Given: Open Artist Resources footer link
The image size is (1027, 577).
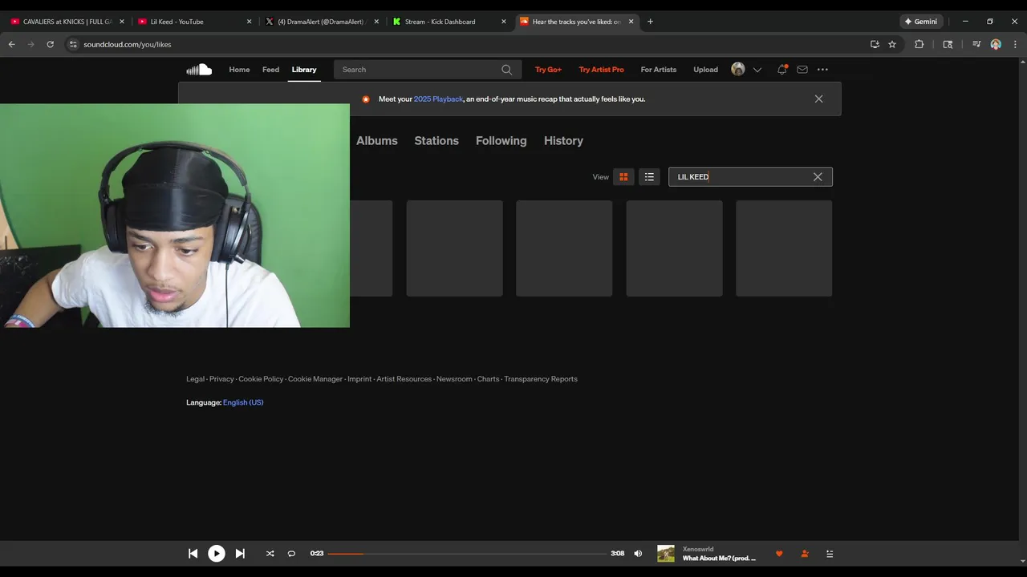Looking at the screenshot, I should click(404, 379).
